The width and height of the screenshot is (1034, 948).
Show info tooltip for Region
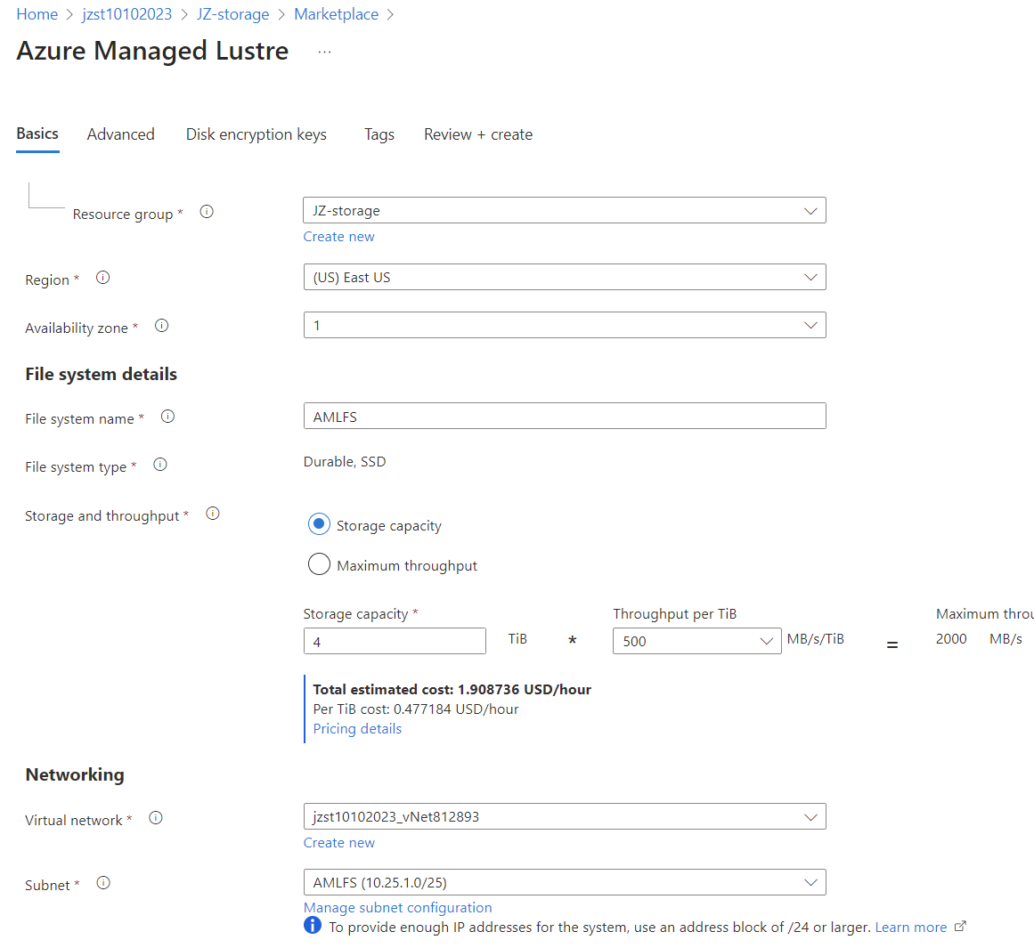coord(103,278)
